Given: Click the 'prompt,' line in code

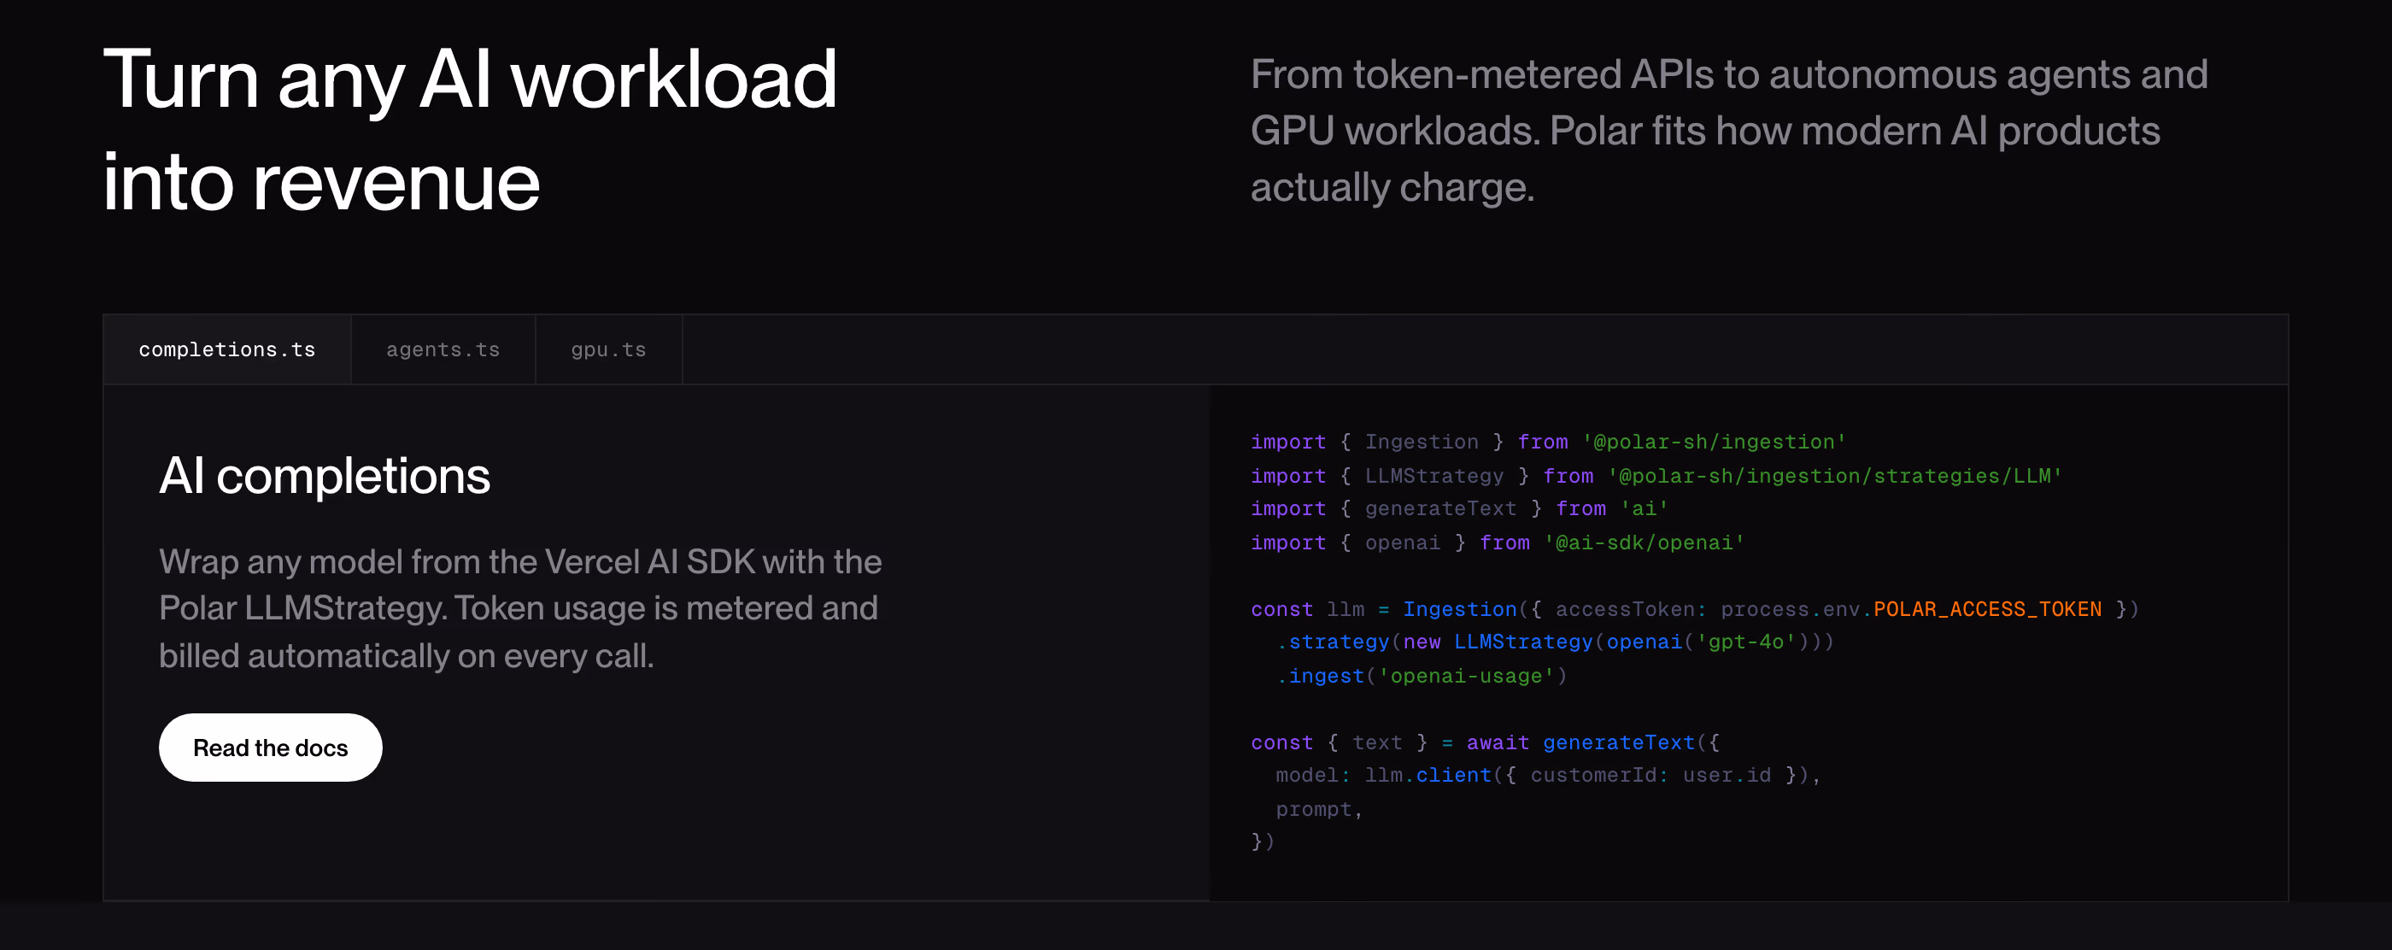Looking at the screenshot, I should pos(1318,809).
